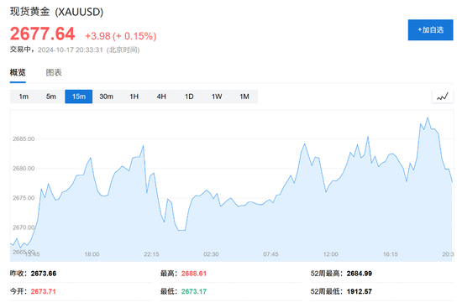462x308 pixels.
Task: Click the 16:15 time axis label
Action: pos(390,254)
